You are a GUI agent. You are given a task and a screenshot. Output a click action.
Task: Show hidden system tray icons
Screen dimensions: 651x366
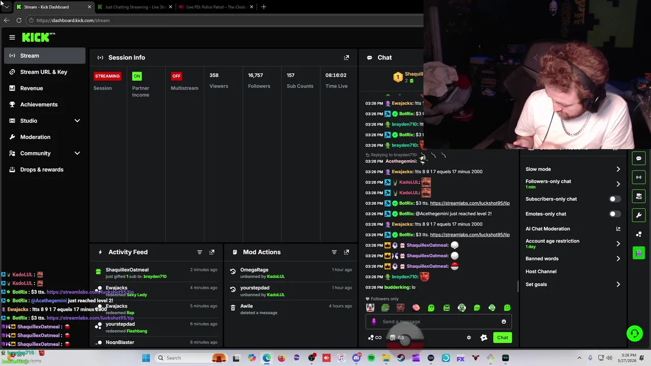(x=579, y=358)
